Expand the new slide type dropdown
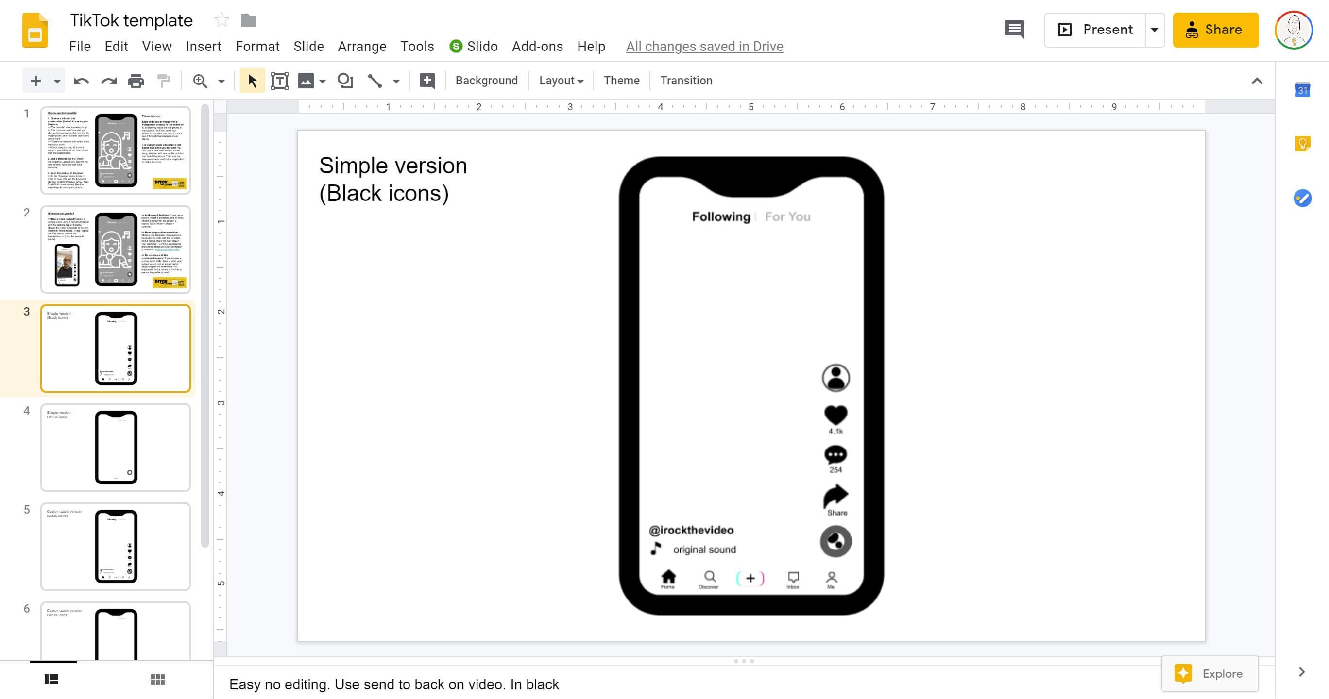The height and width of the screenshot is (699, 1329). [x=54, y=81]
